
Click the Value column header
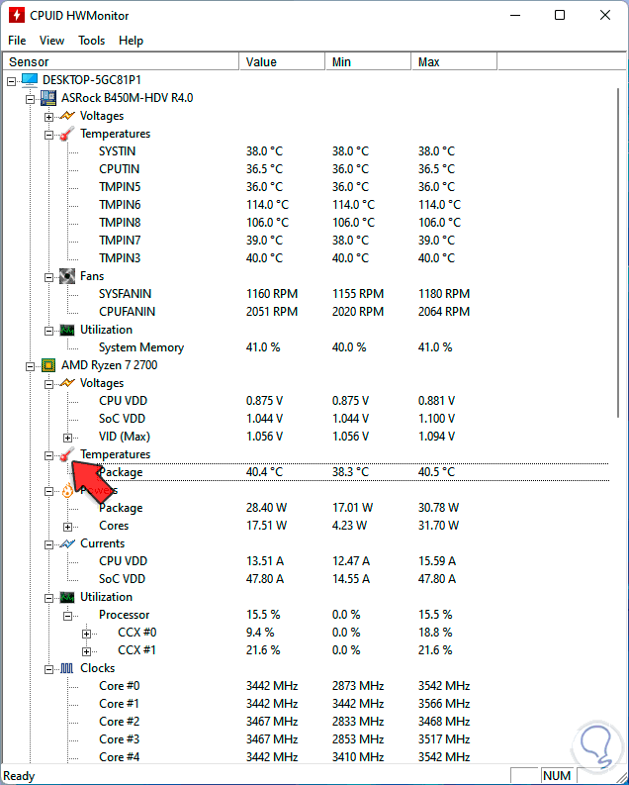point(282,61)
